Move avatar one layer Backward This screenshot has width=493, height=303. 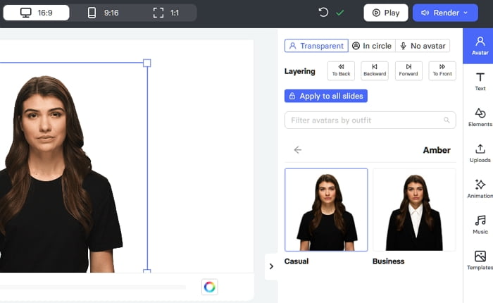[375, 70]
